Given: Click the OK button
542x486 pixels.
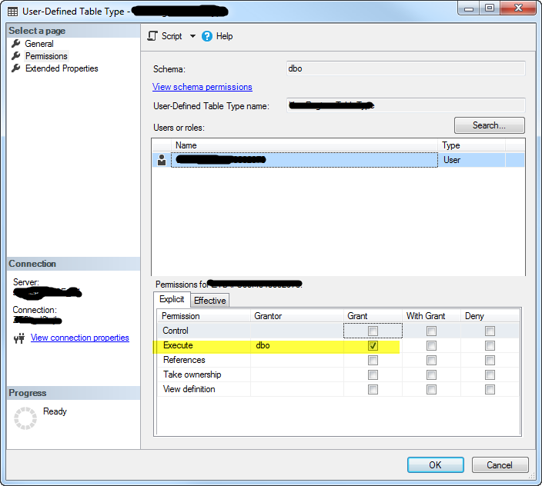Looking at the screenshot, I should (436, 465).
